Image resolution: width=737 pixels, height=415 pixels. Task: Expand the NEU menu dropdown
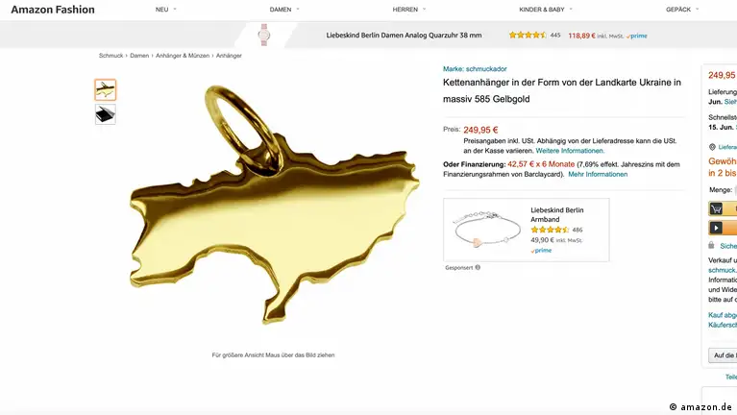point(166,10)
